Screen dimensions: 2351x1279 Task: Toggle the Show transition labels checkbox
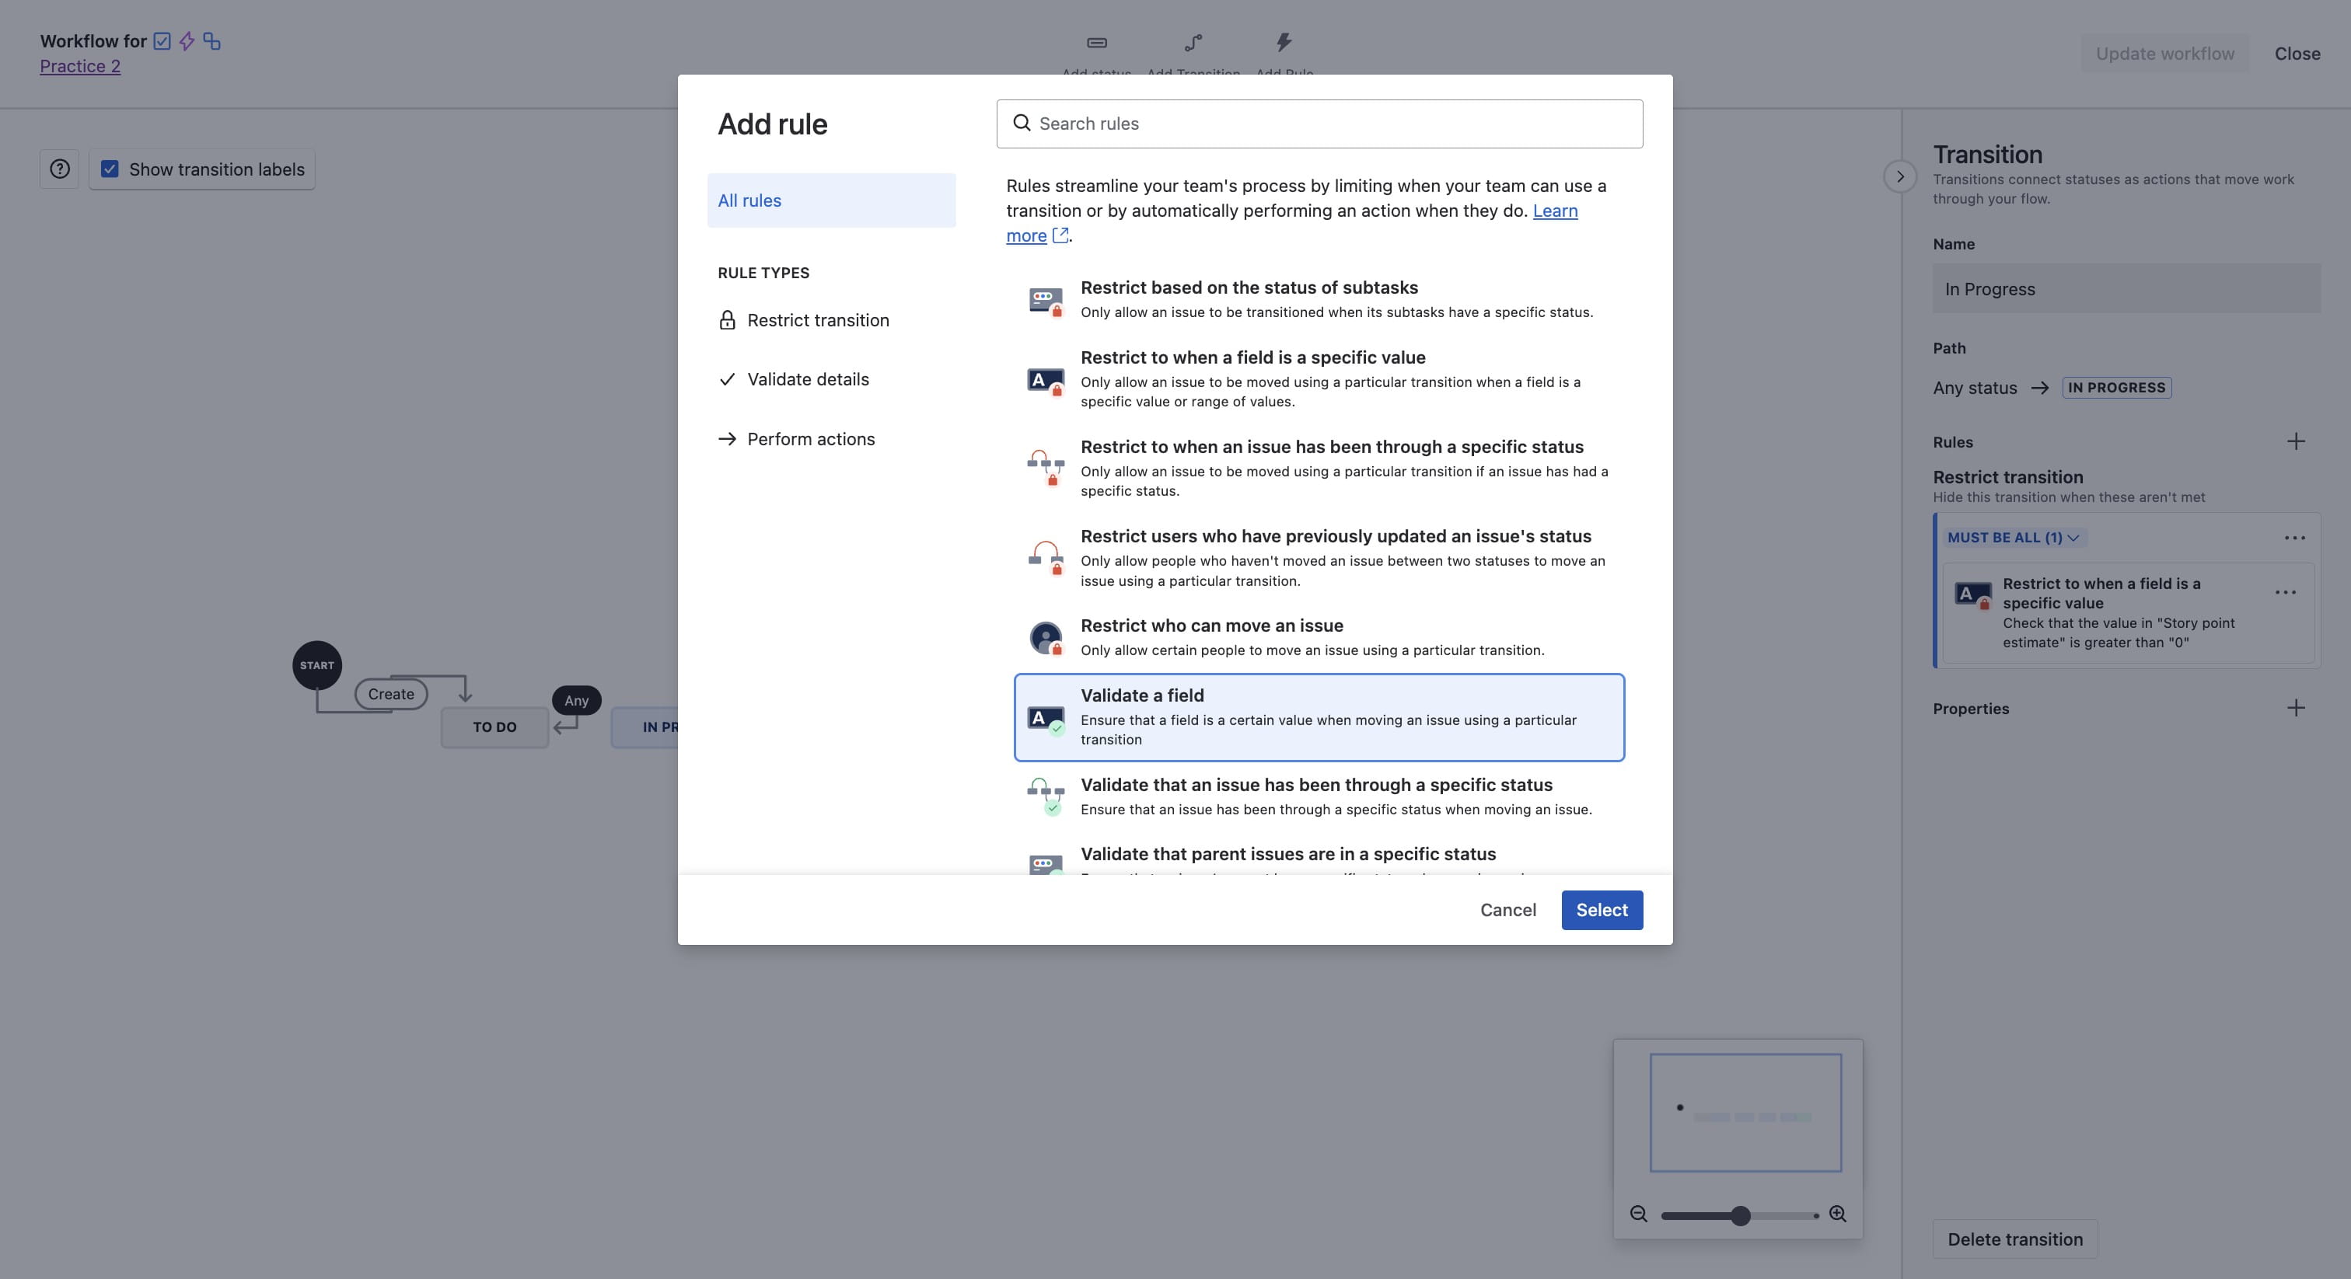110,169
